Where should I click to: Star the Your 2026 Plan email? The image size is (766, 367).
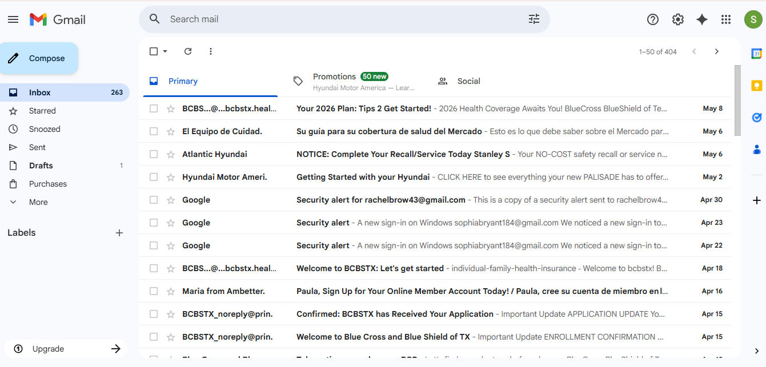tap(171, 108)
